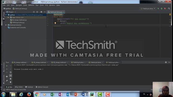Expand External Libraries node
The height and width of the screenshot is (97, 173).
[x=6, y=25]
